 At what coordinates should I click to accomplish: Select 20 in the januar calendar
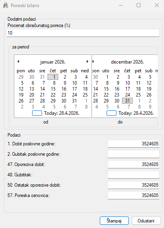coord(32,95)
